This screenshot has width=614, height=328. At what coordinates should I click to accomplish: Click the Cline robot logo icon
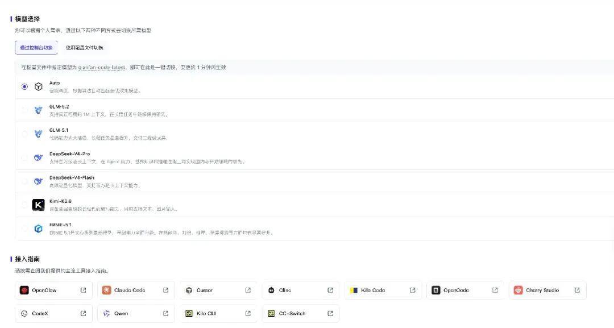click(271, 290)
